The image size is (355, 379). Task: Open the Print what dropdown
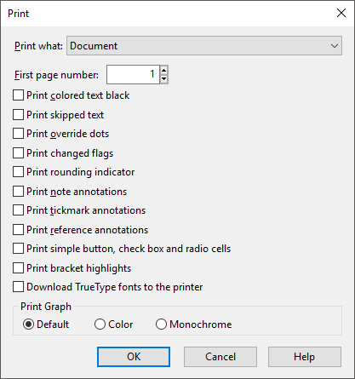[204, 46]
